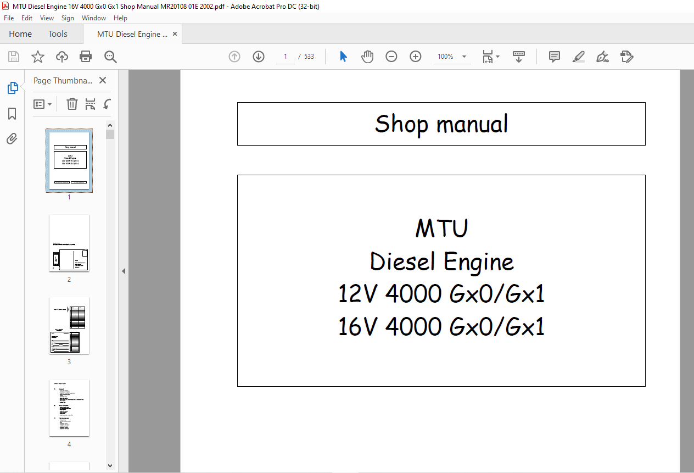
Task: Click the "12V 4000 Gx0/Gx1" text
Action: tap(441, 294)
